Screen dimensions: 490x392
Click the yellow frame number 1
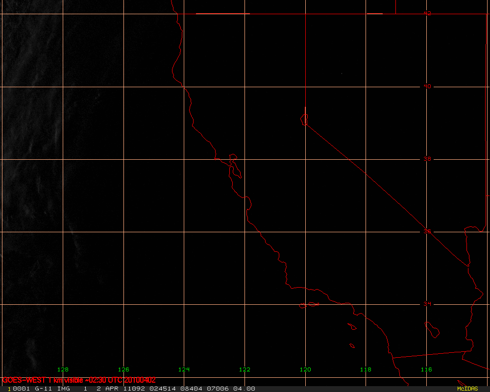click(x=9, y=389)
